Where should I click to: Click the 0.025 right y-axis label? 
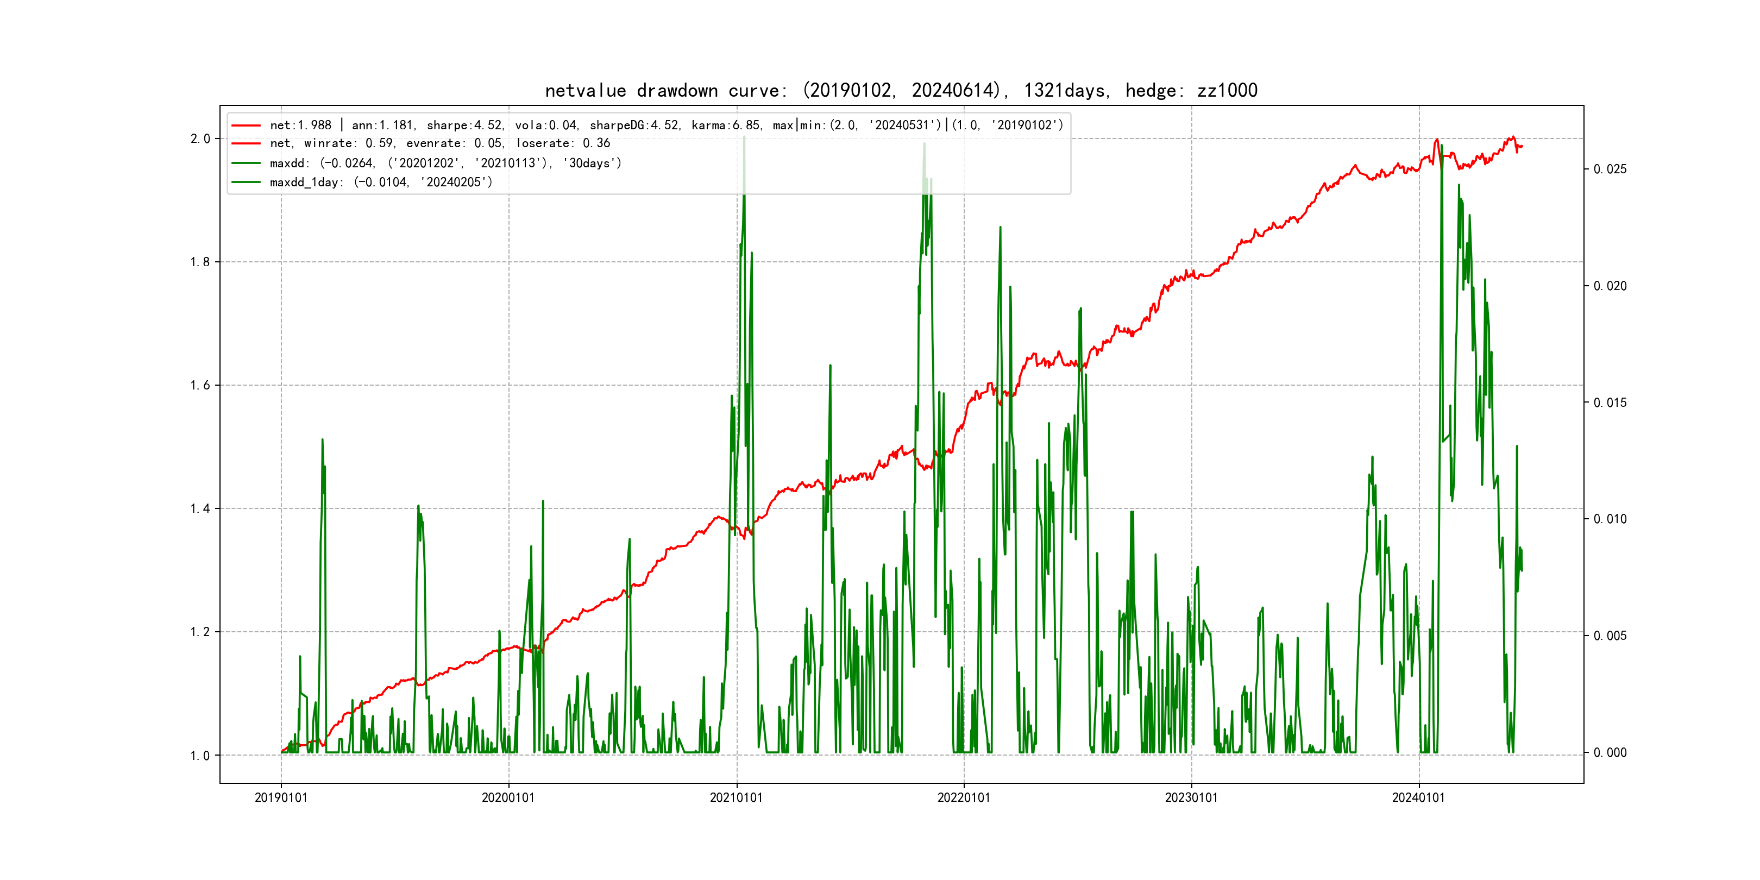point(1610,169)
